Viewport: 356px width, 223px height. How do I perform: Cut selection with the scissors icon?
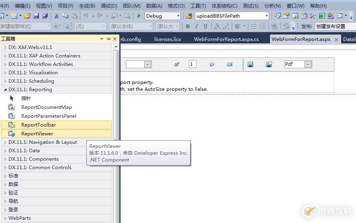56,16
